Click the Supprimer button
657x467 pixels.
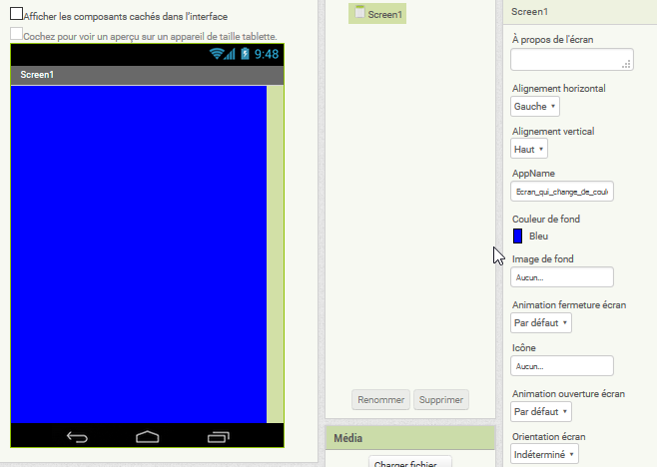pyautogui.click(x=440, y=399)
